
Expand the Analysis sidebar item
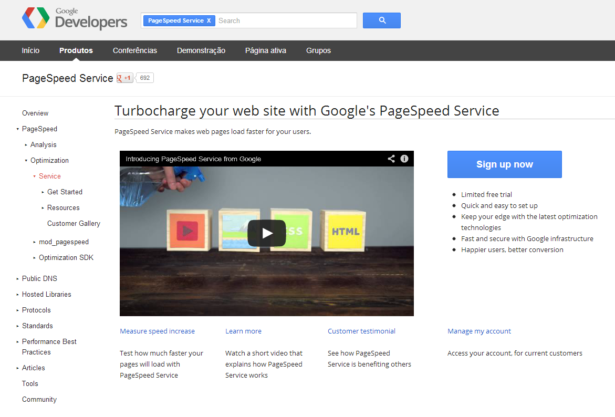26,145
